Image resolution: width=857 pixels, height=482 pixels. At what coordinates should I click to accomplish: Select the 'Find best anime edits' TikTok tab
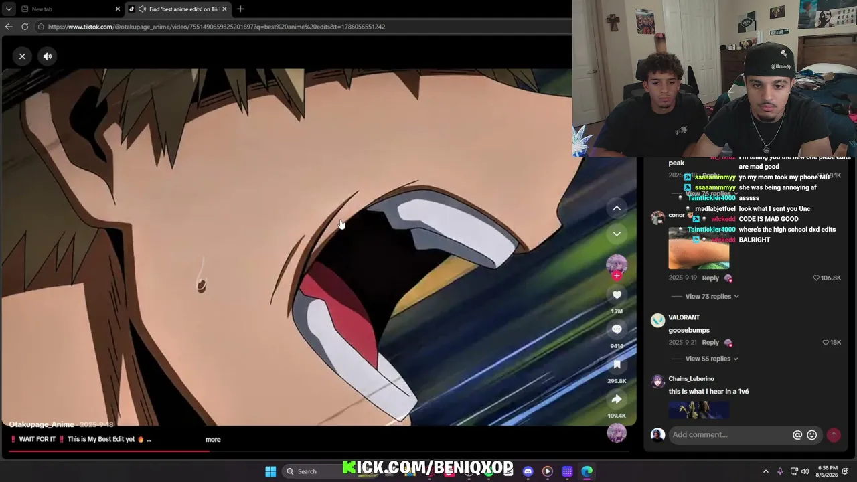tap(178, 9)
